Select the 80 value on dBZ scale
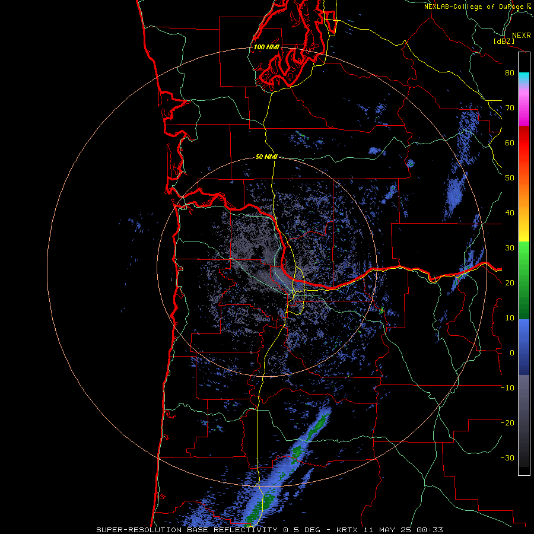Image resolution: width=534 pixels, height=534 pixels. point(510,72)
